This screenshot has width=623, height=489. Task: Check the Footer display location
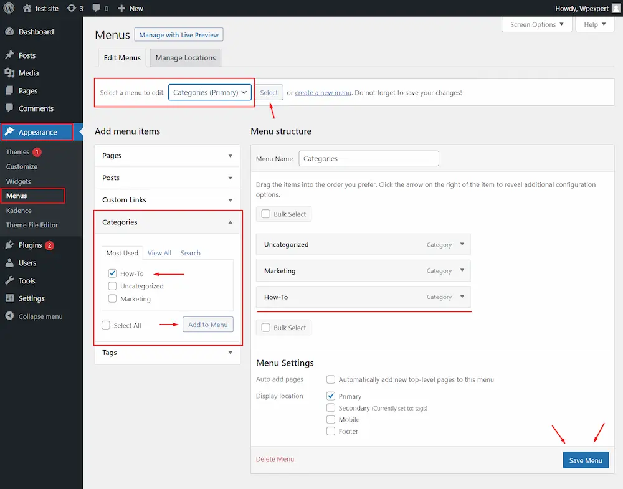(331, 431)
